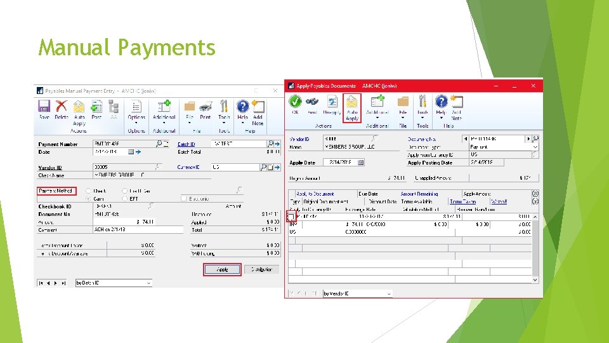This screenshot has height=343, width=609.
Task: Open Tools menu in Apply Payables Documents
Action: pos(422,107)
